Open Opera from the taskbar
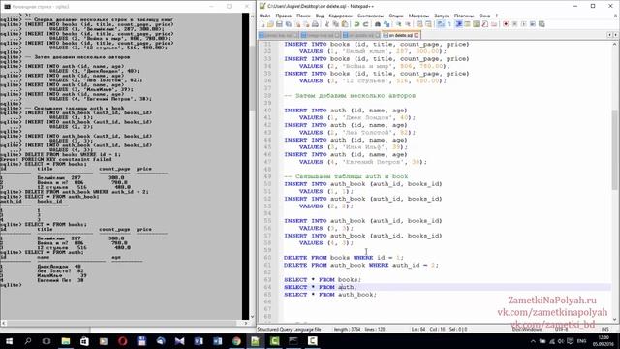The height and width of the screenshot is (349, 620). coord(123,341)
